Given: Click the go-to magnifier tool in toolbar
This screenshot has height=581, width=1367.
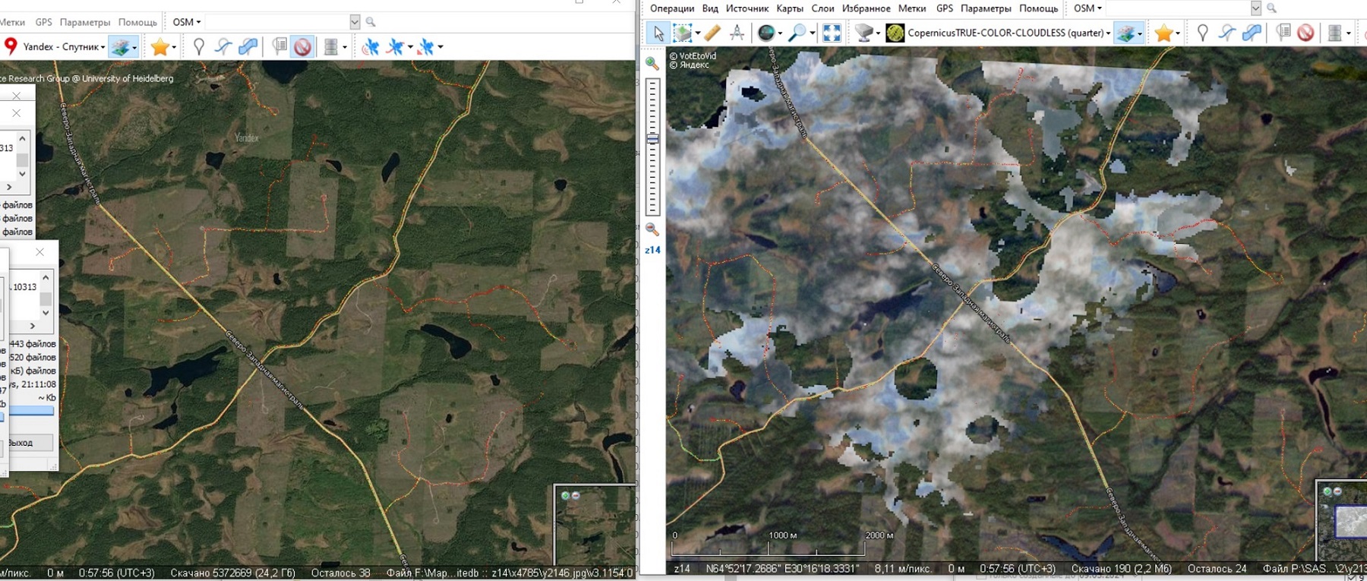Looking at the screenshot, I should tap(796, 33).
